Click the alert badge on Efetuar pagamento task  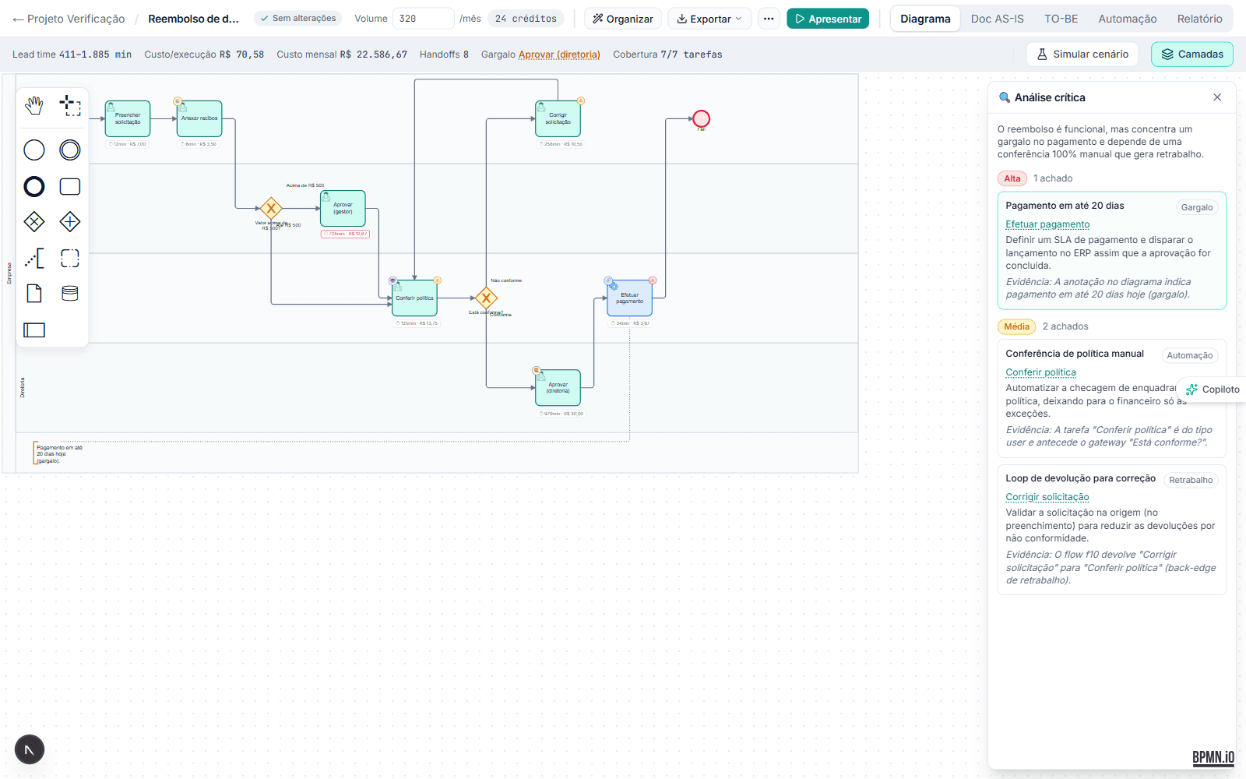click(653, 280)
